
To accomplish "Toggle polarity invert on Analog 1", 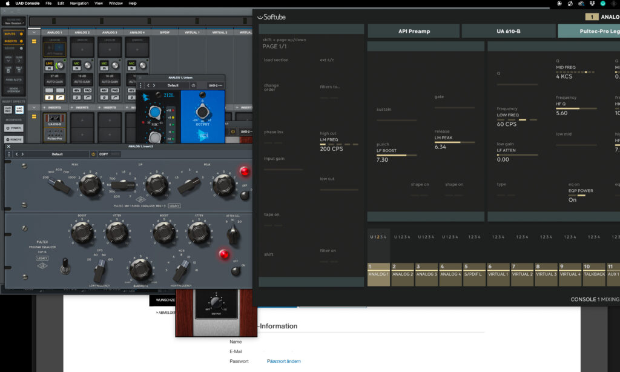I will coord(49,98).
